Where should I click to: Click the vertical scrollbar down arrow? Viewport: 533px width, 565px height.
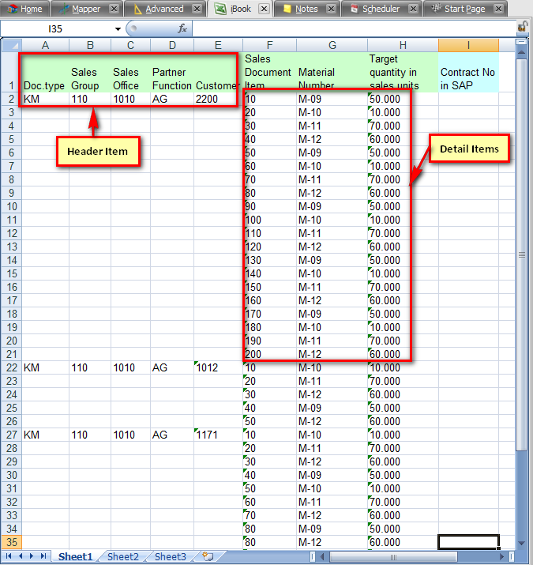521,543
